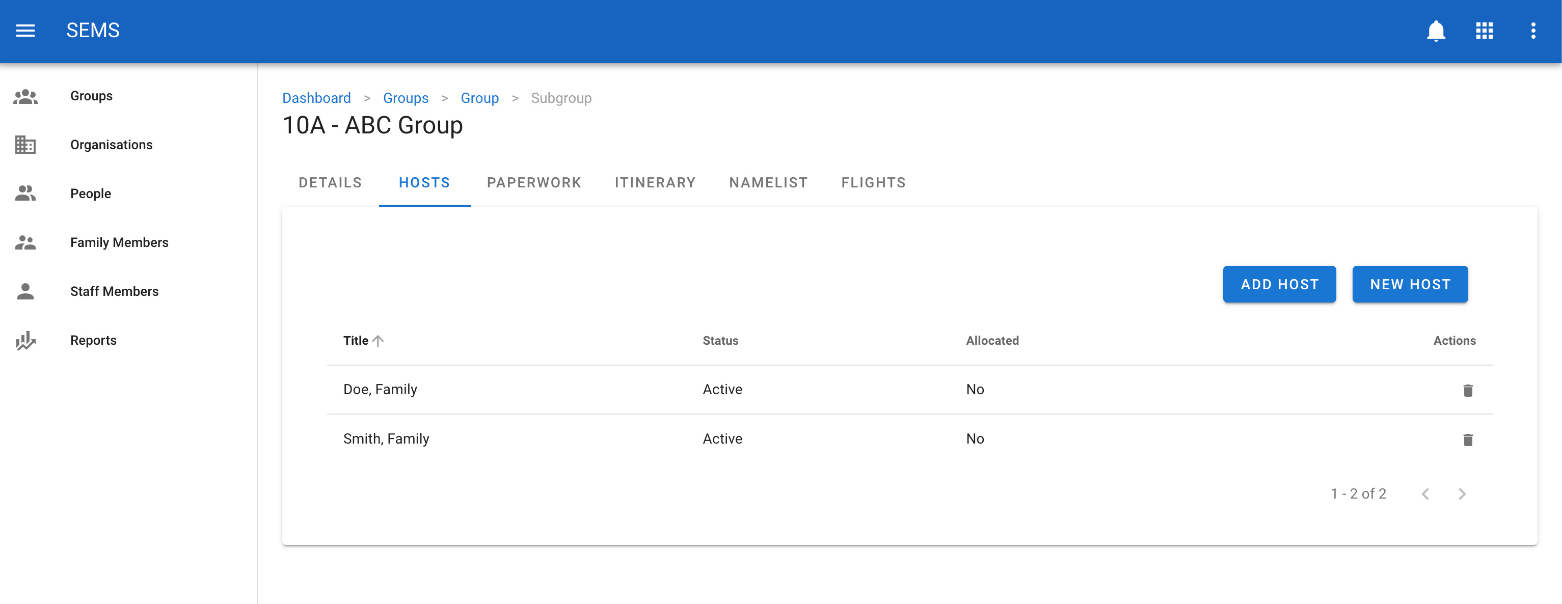Click the Reports chart icon
This screenshot has width=1562, height=604.
(x=25, y=341)
